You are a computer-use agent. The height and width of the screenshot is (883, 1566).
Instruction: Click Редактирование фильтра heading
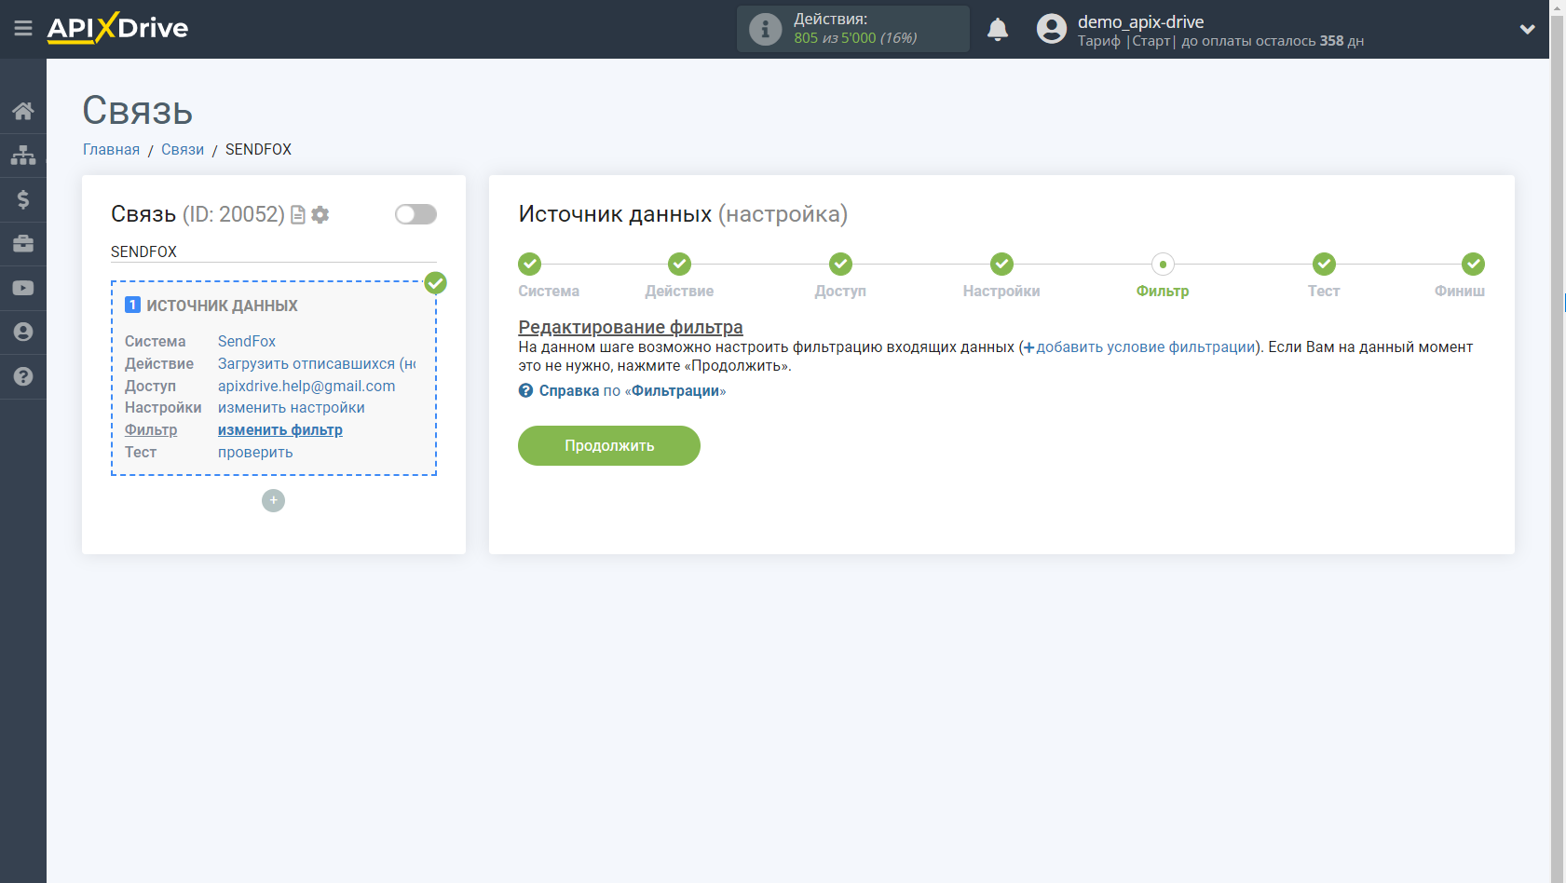pyautogui.click(x=631, y=327)
